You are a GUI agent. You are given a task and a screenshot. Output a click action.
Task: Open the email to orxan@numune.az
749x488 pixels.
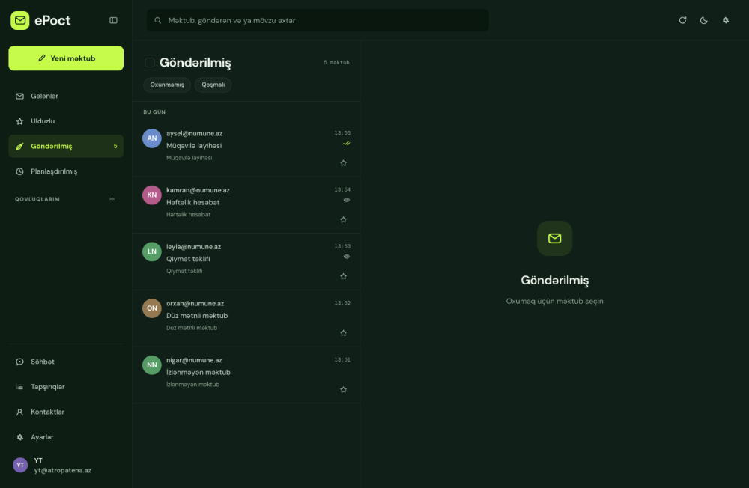[246, 319]
